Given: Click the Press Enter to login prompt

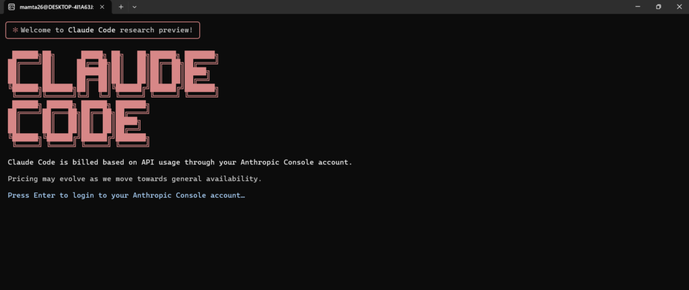Looking at the screenshot, I should coord(126,195).
